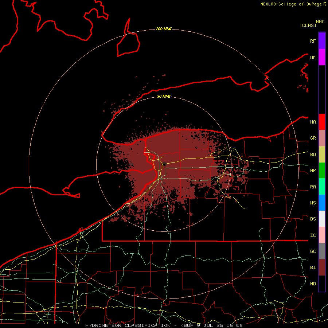The width and height of the screenshot is (328, 328).
Task: Click the UK magenta legend swatch
Action: click(322, 57)
